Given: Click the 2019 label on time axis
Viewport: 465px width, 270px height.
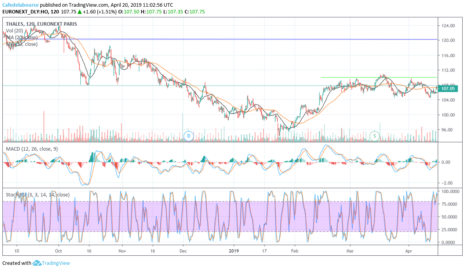Looking at the screenshot, I should tap(234, 251).
